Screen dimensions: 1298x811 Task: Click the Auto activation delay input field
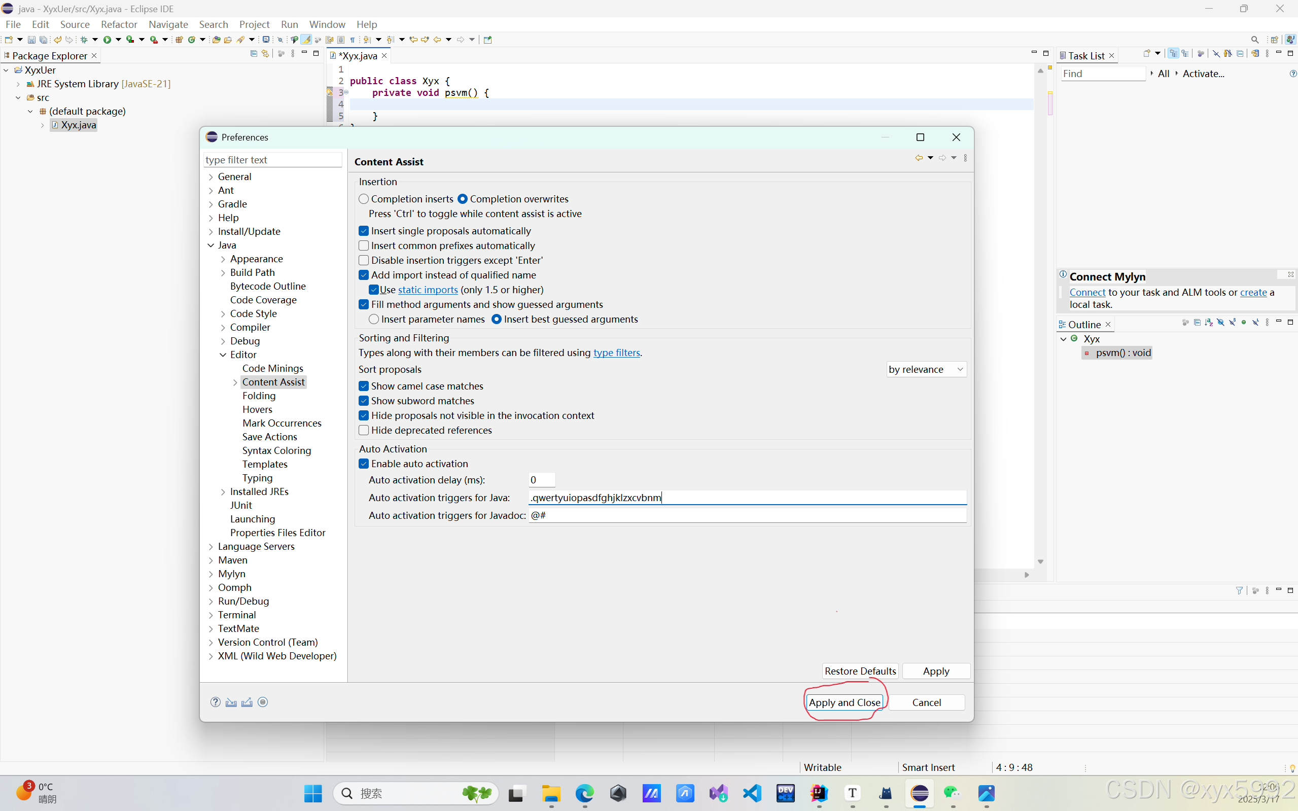click(541, 480)
